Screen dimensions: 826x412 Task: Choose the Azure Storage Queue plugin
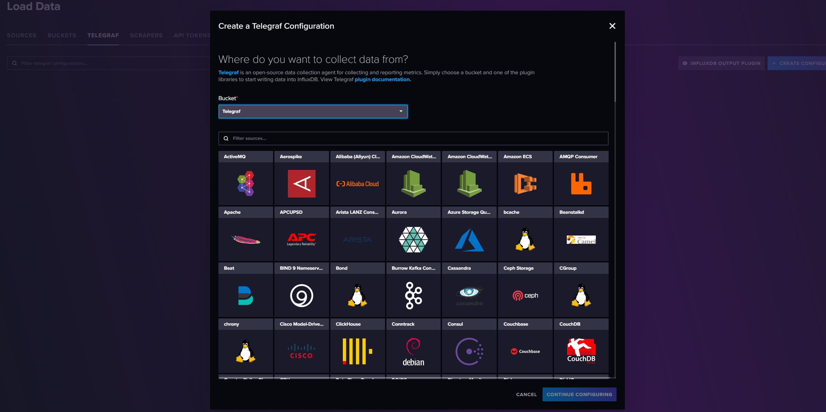coord(469,239)
